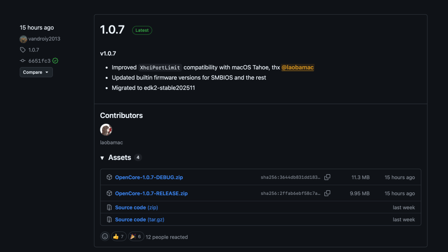This screenshot has height=252, width=448.
Task: Click file-zip icon for Source code (zip)
Action: (x=109, y=207)
